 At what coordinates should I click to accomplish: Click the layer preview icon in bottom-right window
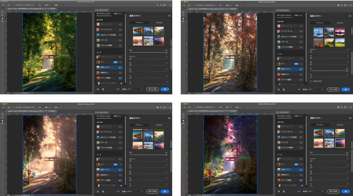(x=284, y=191)
